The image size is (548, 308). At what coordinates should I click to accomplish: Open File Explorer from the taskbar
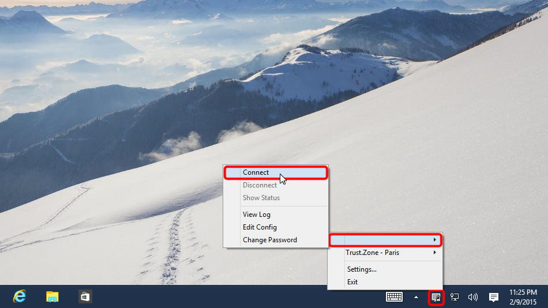(x=52, y=296)
